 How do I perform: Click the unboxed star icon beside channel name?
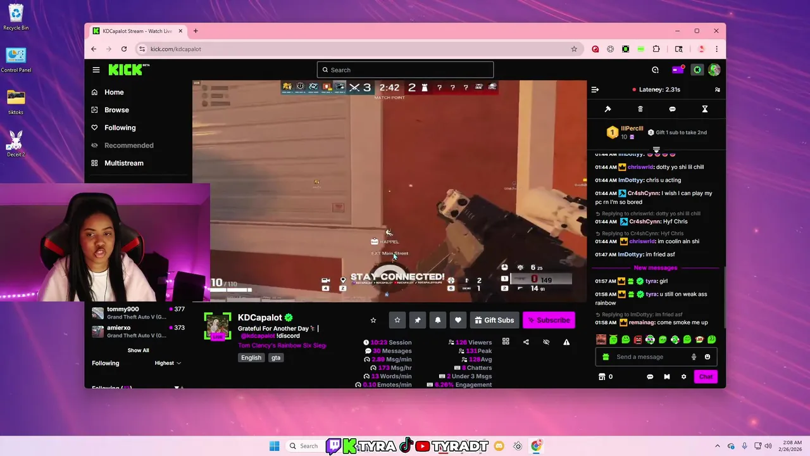pos(373,320)
